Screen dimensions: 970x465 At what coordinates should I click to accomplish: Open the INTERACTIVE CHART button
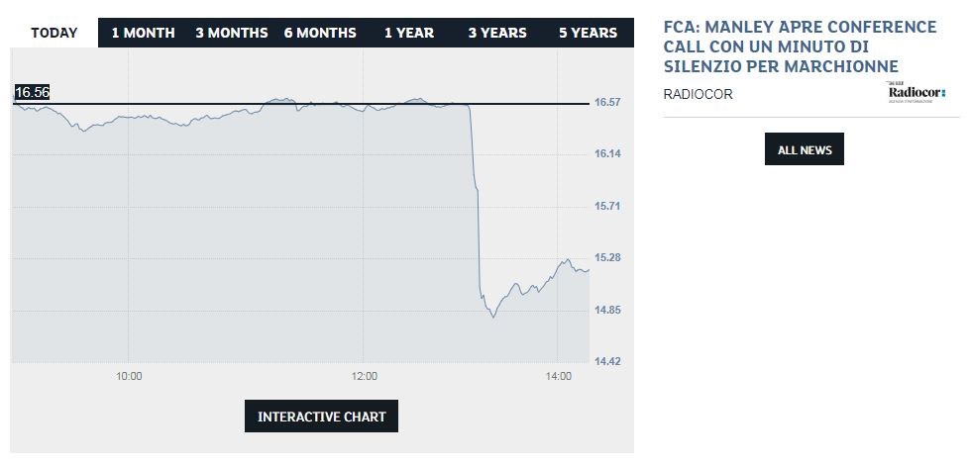click(x=322, y=417)
